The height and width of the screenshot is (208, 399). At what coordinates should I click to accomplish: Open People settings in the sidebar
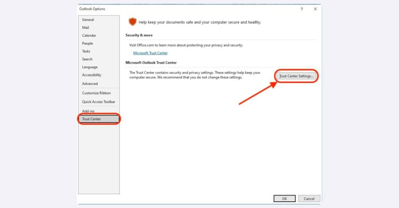87,43
